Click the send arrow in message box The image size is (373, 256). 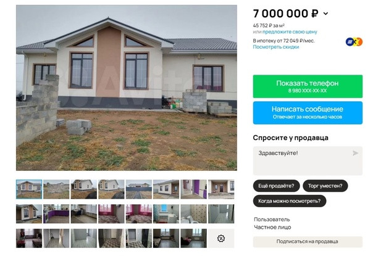355,153
